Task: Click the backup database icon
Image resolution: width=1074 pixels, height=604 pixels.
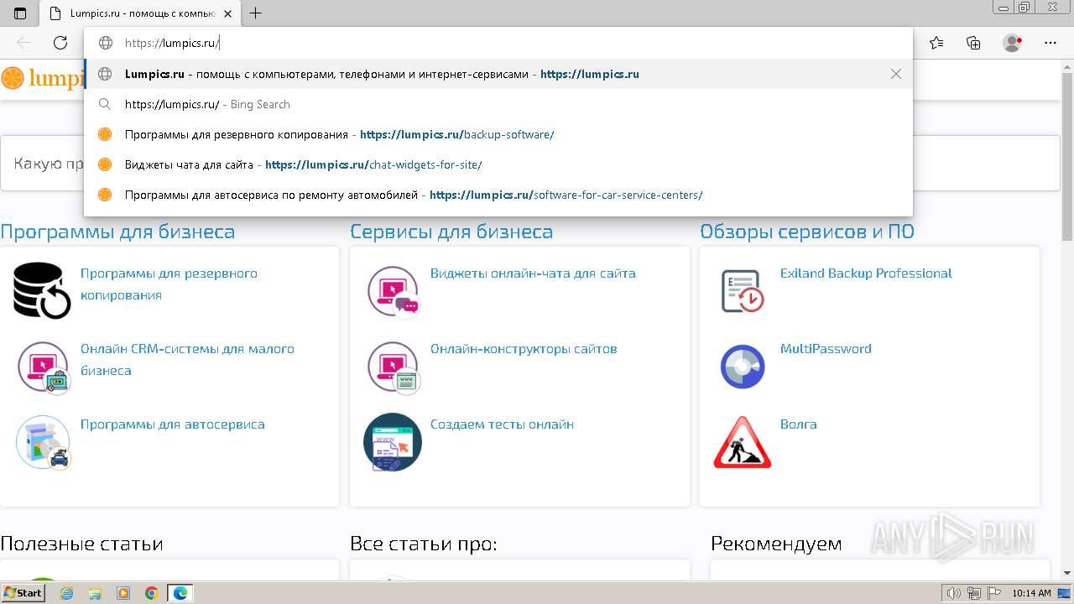Action: pos(42,290)
